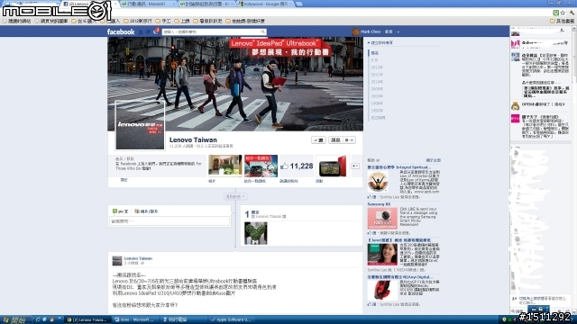Select 2011 in the timeline year list
This screenshot has height=324, width=577.
[377, 75]
